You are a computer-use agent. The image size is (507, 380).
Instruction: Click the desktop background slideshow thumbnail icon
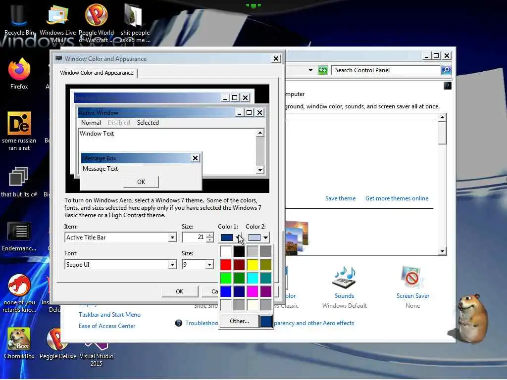point(297,238)
